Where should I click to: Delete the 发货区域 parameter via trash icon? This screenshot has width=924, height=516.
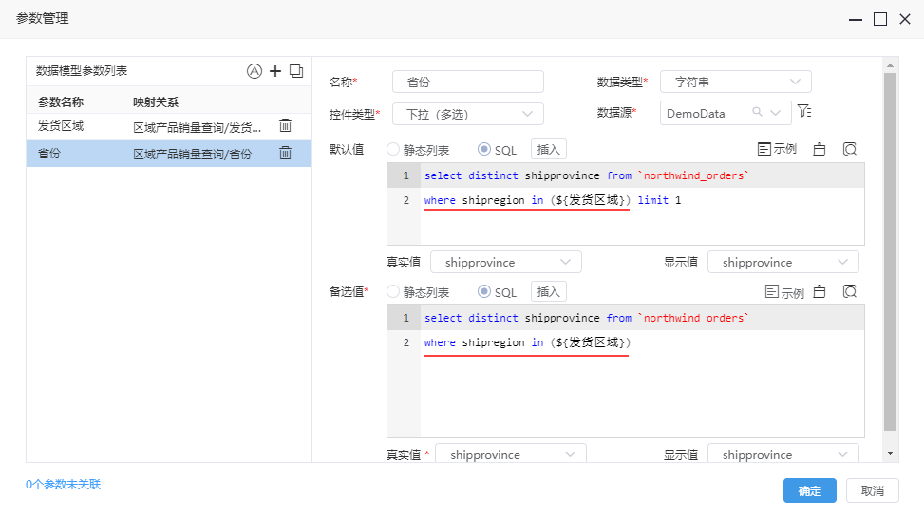285,125
